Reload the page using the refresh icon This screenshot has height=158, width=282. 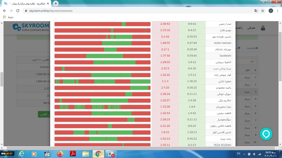tap(18, 11)
